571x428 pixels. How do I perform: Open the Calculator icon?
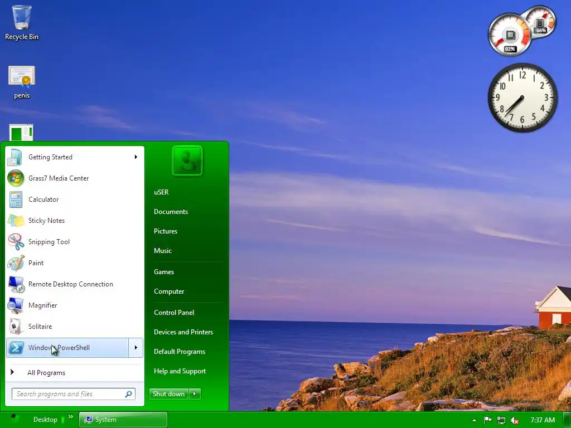click(16, 200)
